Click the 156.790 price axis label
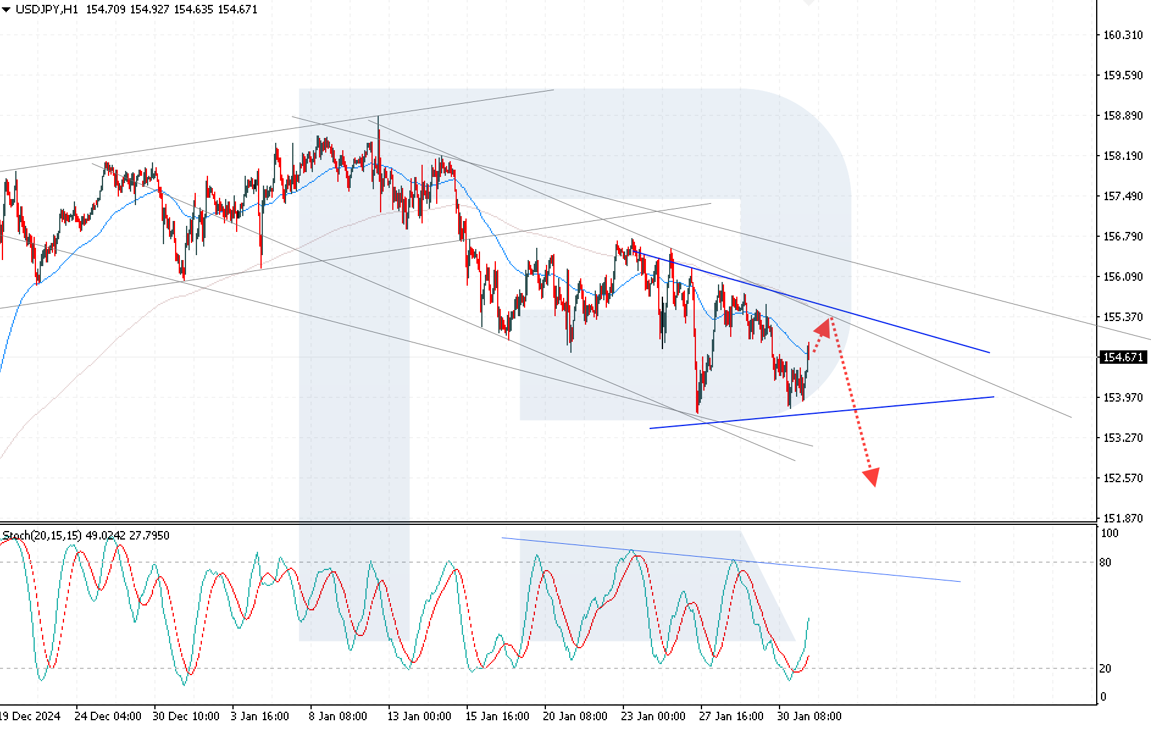 coord(1123,236)
